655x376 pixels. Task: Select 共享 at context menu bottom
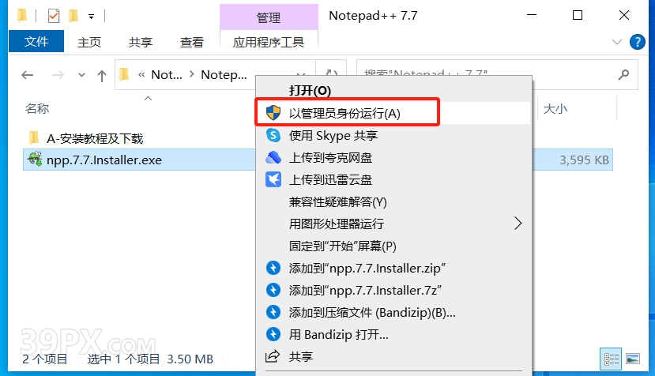301,356
